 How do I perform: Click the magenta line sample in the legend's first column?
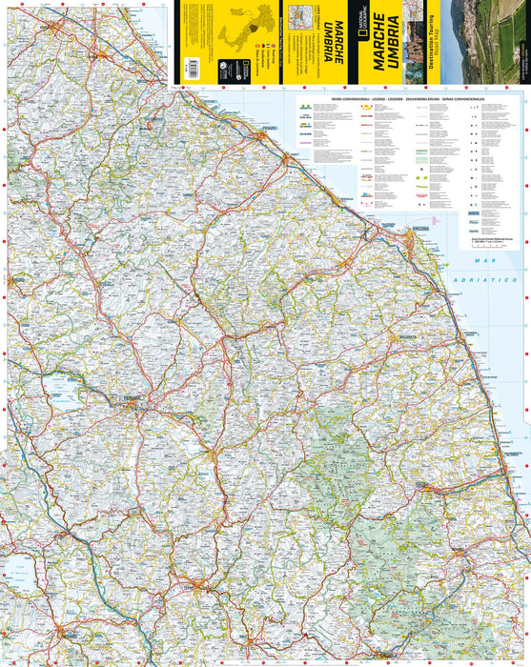(305, 143)
